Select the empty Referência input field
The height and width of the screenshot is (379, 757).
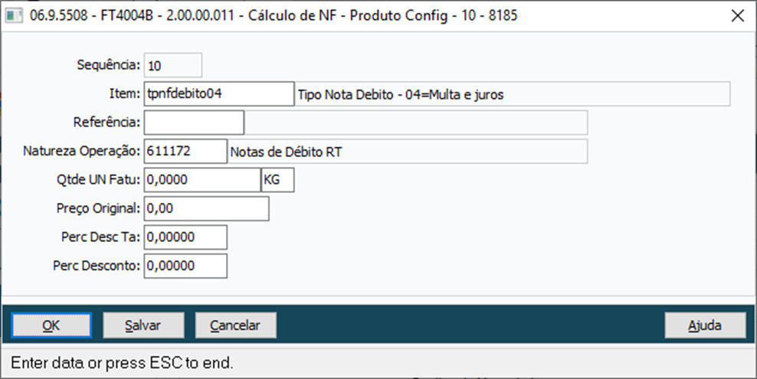click(x=193, y=123)
